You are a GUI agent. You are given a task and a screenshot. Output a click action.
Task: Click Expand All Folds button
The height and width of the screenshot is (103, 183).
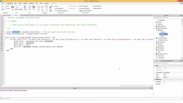click(x=97, y=6)
